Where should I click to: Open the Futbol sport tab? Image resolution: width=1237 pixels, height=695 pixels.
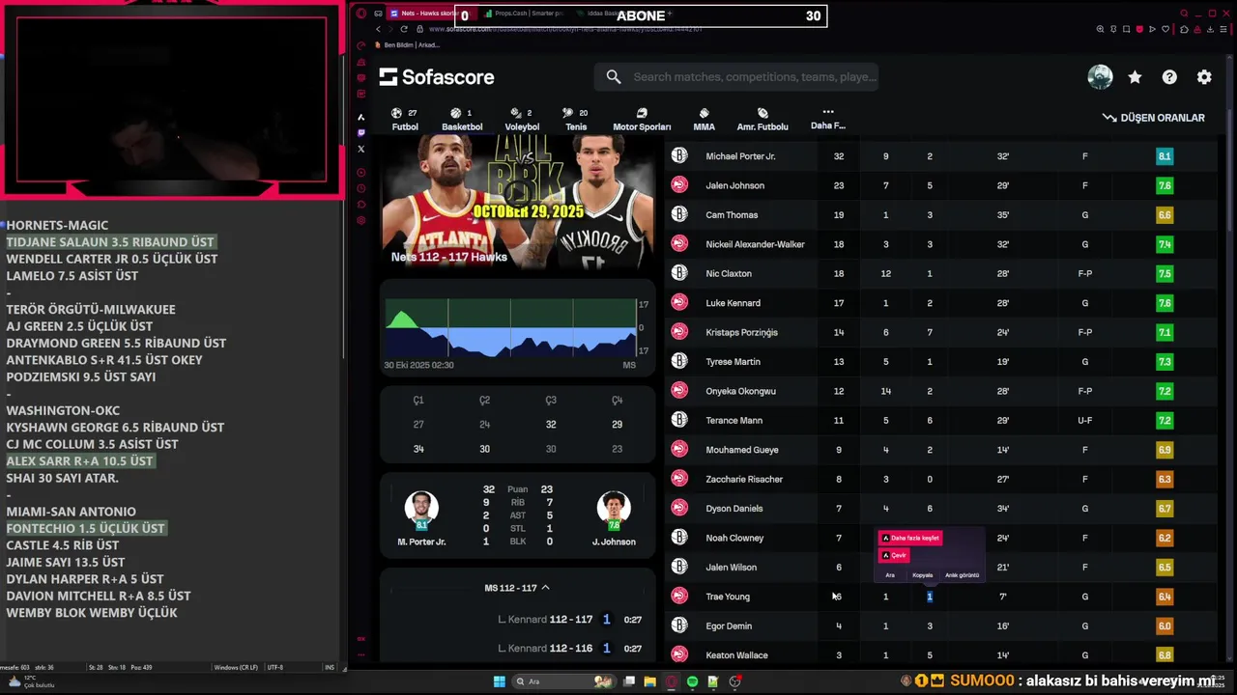405,120
